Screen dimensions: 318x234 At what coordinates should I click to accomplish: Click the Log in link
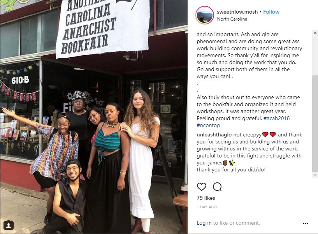click(x=204, y=223)
